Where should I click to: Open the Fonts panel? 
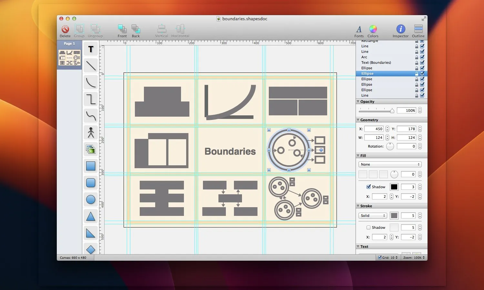[359, 30]
